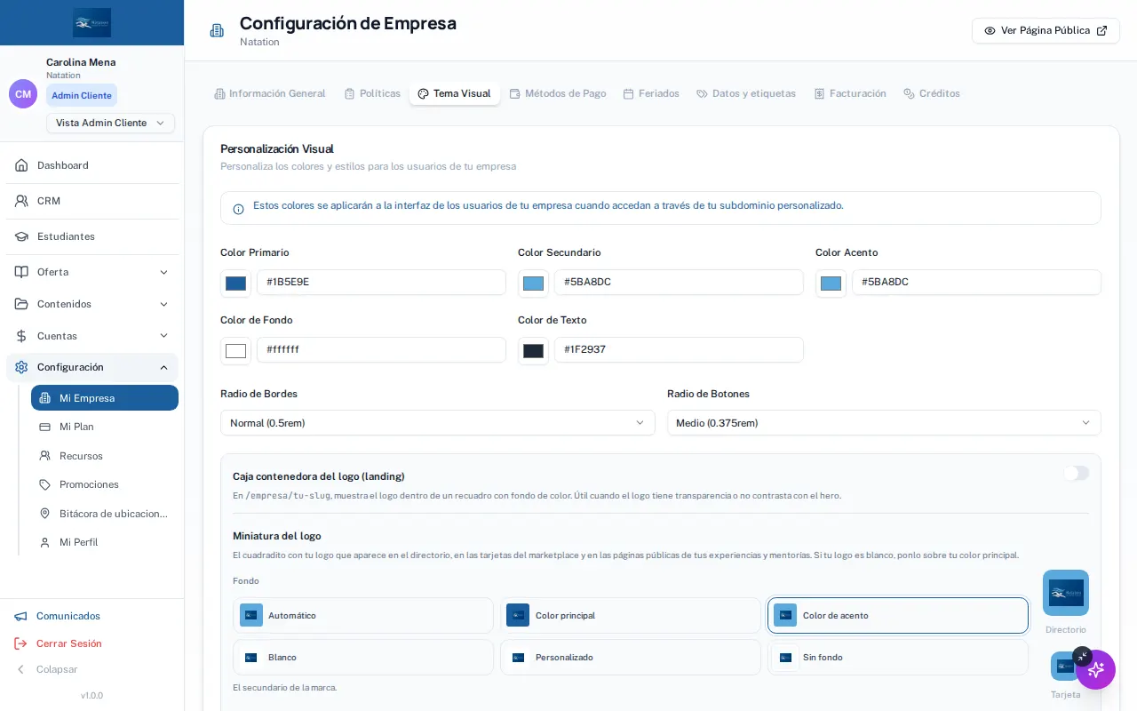Click the Comunicados megaphone icon
Viewport: 1137px width, 711px height.
[21, 616]
